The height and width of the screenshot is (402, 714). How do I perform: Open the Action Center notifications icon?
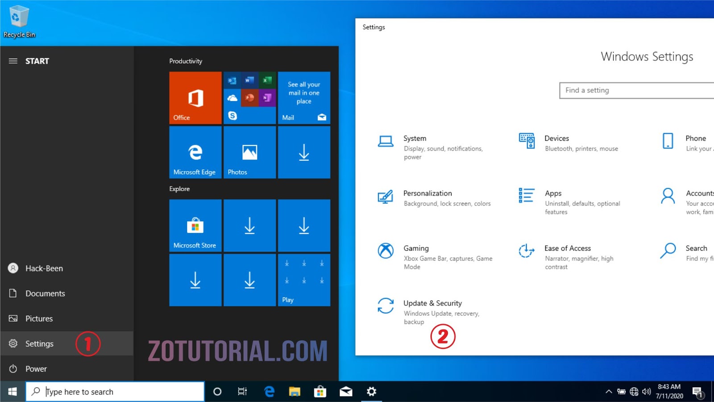tap(698, 392)
